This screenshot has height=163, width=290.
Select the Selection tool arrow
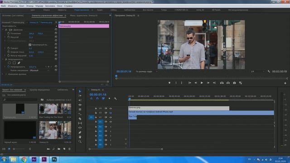point(80,91)
